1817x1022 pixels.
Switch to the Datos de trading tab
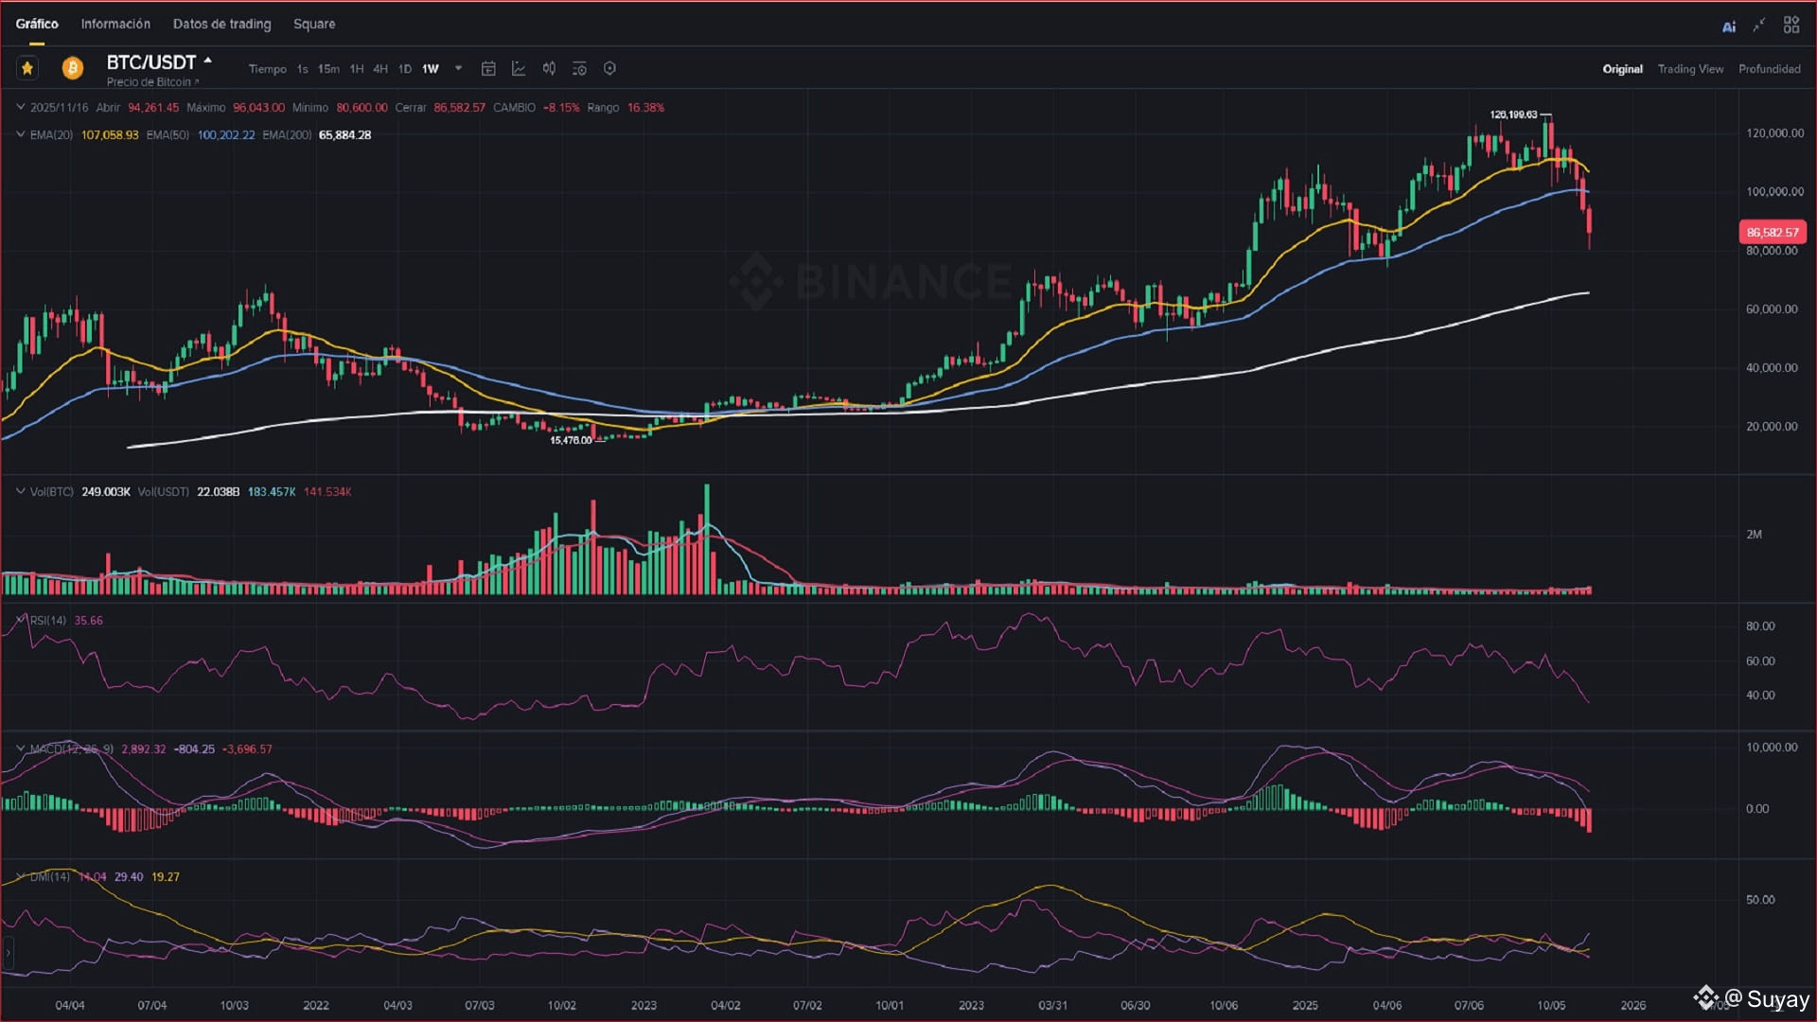(x=221, y=24)
